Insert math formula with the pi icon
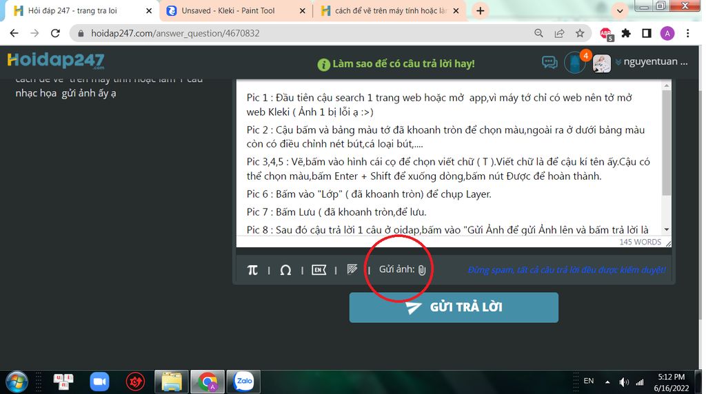 click(x=252, y=270)
